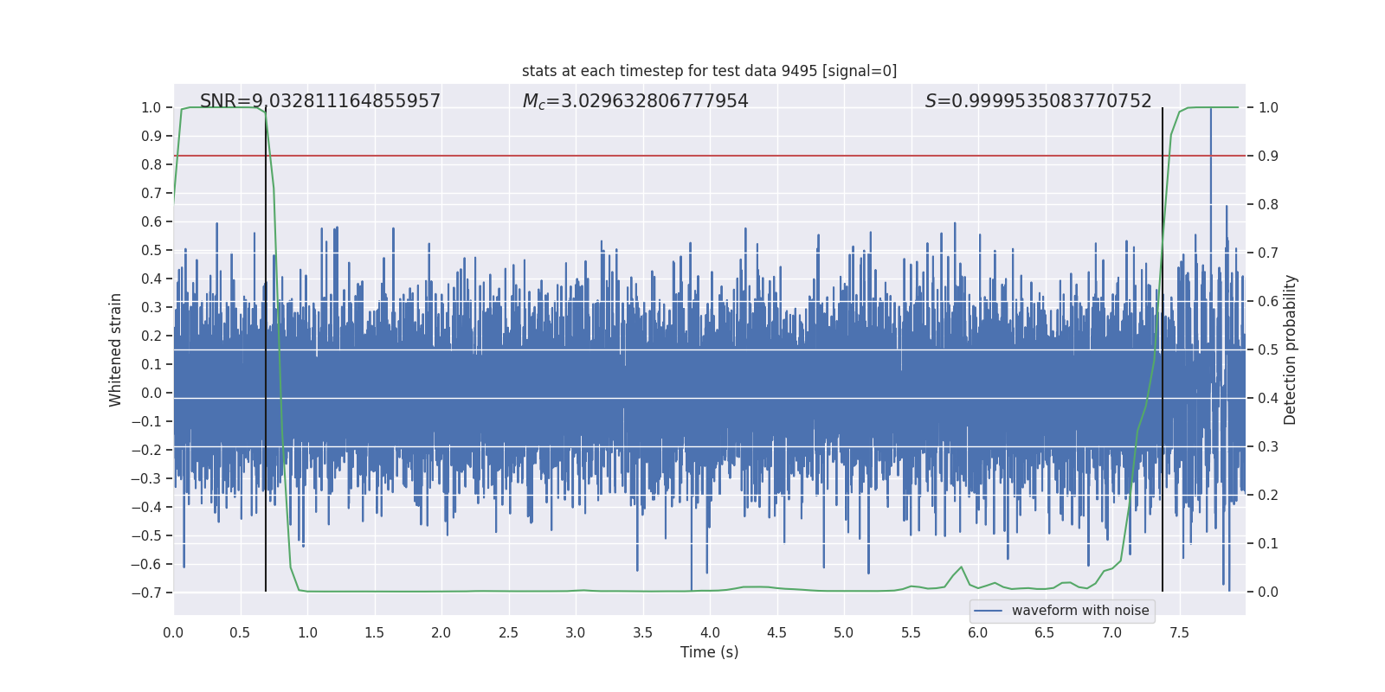Image resolution: width=1385 pixels, height=692 pixels.
Task: Click the plot title for test data 9495
Action: coord(709,71)
